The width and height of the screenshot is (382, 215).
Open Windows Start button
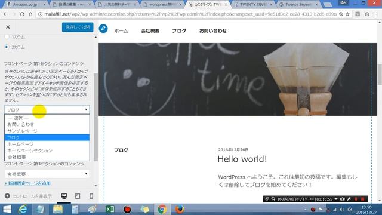(x=7, y=210)
